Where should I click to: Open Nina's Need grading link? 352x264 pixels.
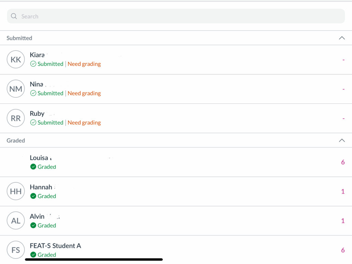click(x=84, y=93)
